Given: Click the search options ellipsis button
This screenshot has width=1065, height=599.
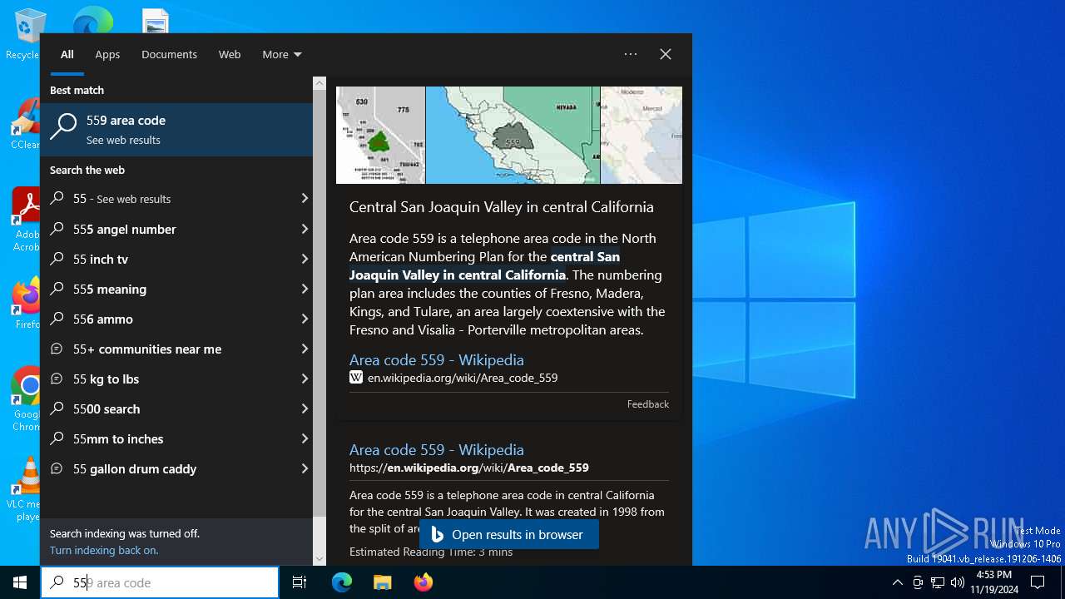Looking at the screenshot, I should [x=631, y=54].
